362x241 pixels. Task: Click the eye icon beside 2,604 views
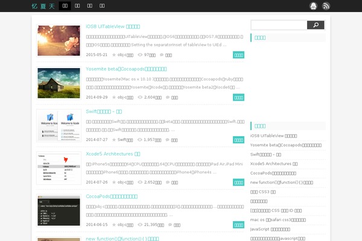point(140,97)
